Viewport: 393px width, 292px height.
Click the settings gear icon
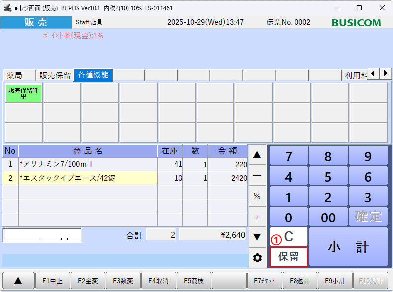tap(257, 258)
